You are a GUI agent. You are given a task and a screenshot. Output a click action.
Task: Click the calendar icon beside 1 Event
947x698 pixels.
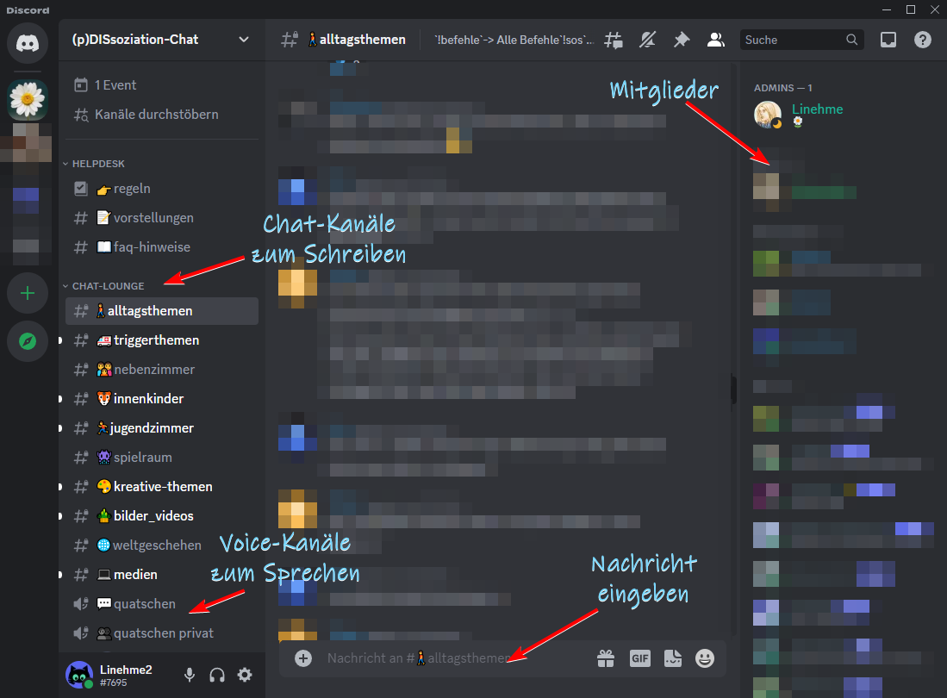click(x=81, y=85)
